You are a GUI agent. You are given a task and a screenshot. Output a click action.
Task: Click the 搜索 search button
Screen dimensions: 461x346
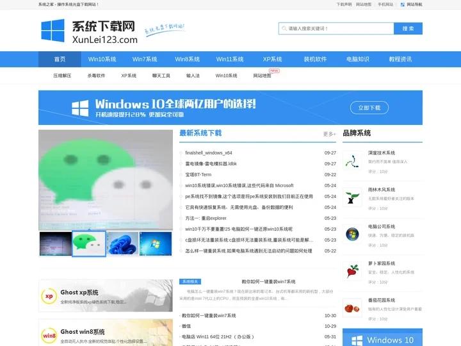[x=408, y=29]
